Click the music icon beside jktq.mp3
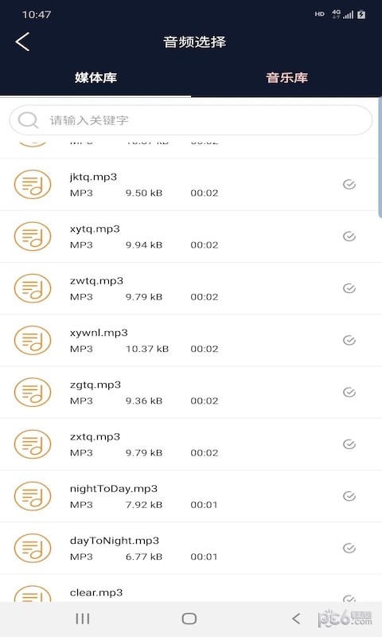Screen dimensions: 382x637 click(33, 185)
